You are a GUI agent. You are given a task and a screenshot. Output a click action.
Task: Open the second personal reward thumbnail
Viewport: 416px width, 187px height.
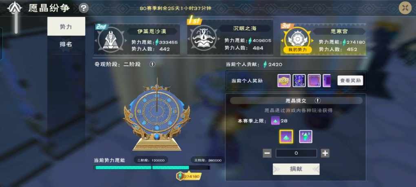coord(299,81)
